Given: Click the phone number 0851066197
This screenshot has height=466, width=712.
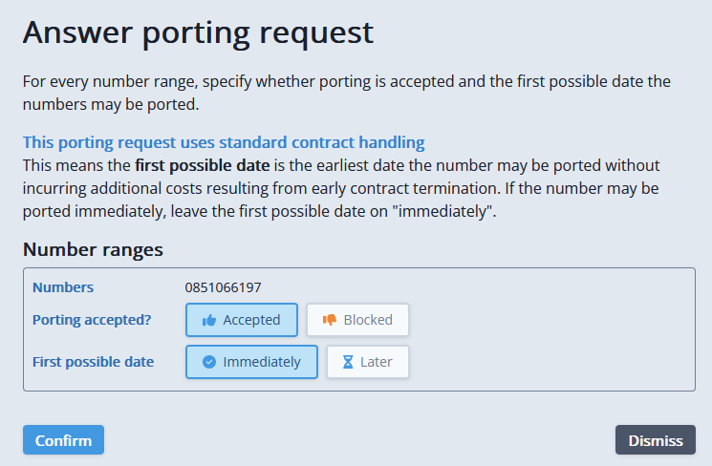Looking at the screenshot, I should 223,287.
